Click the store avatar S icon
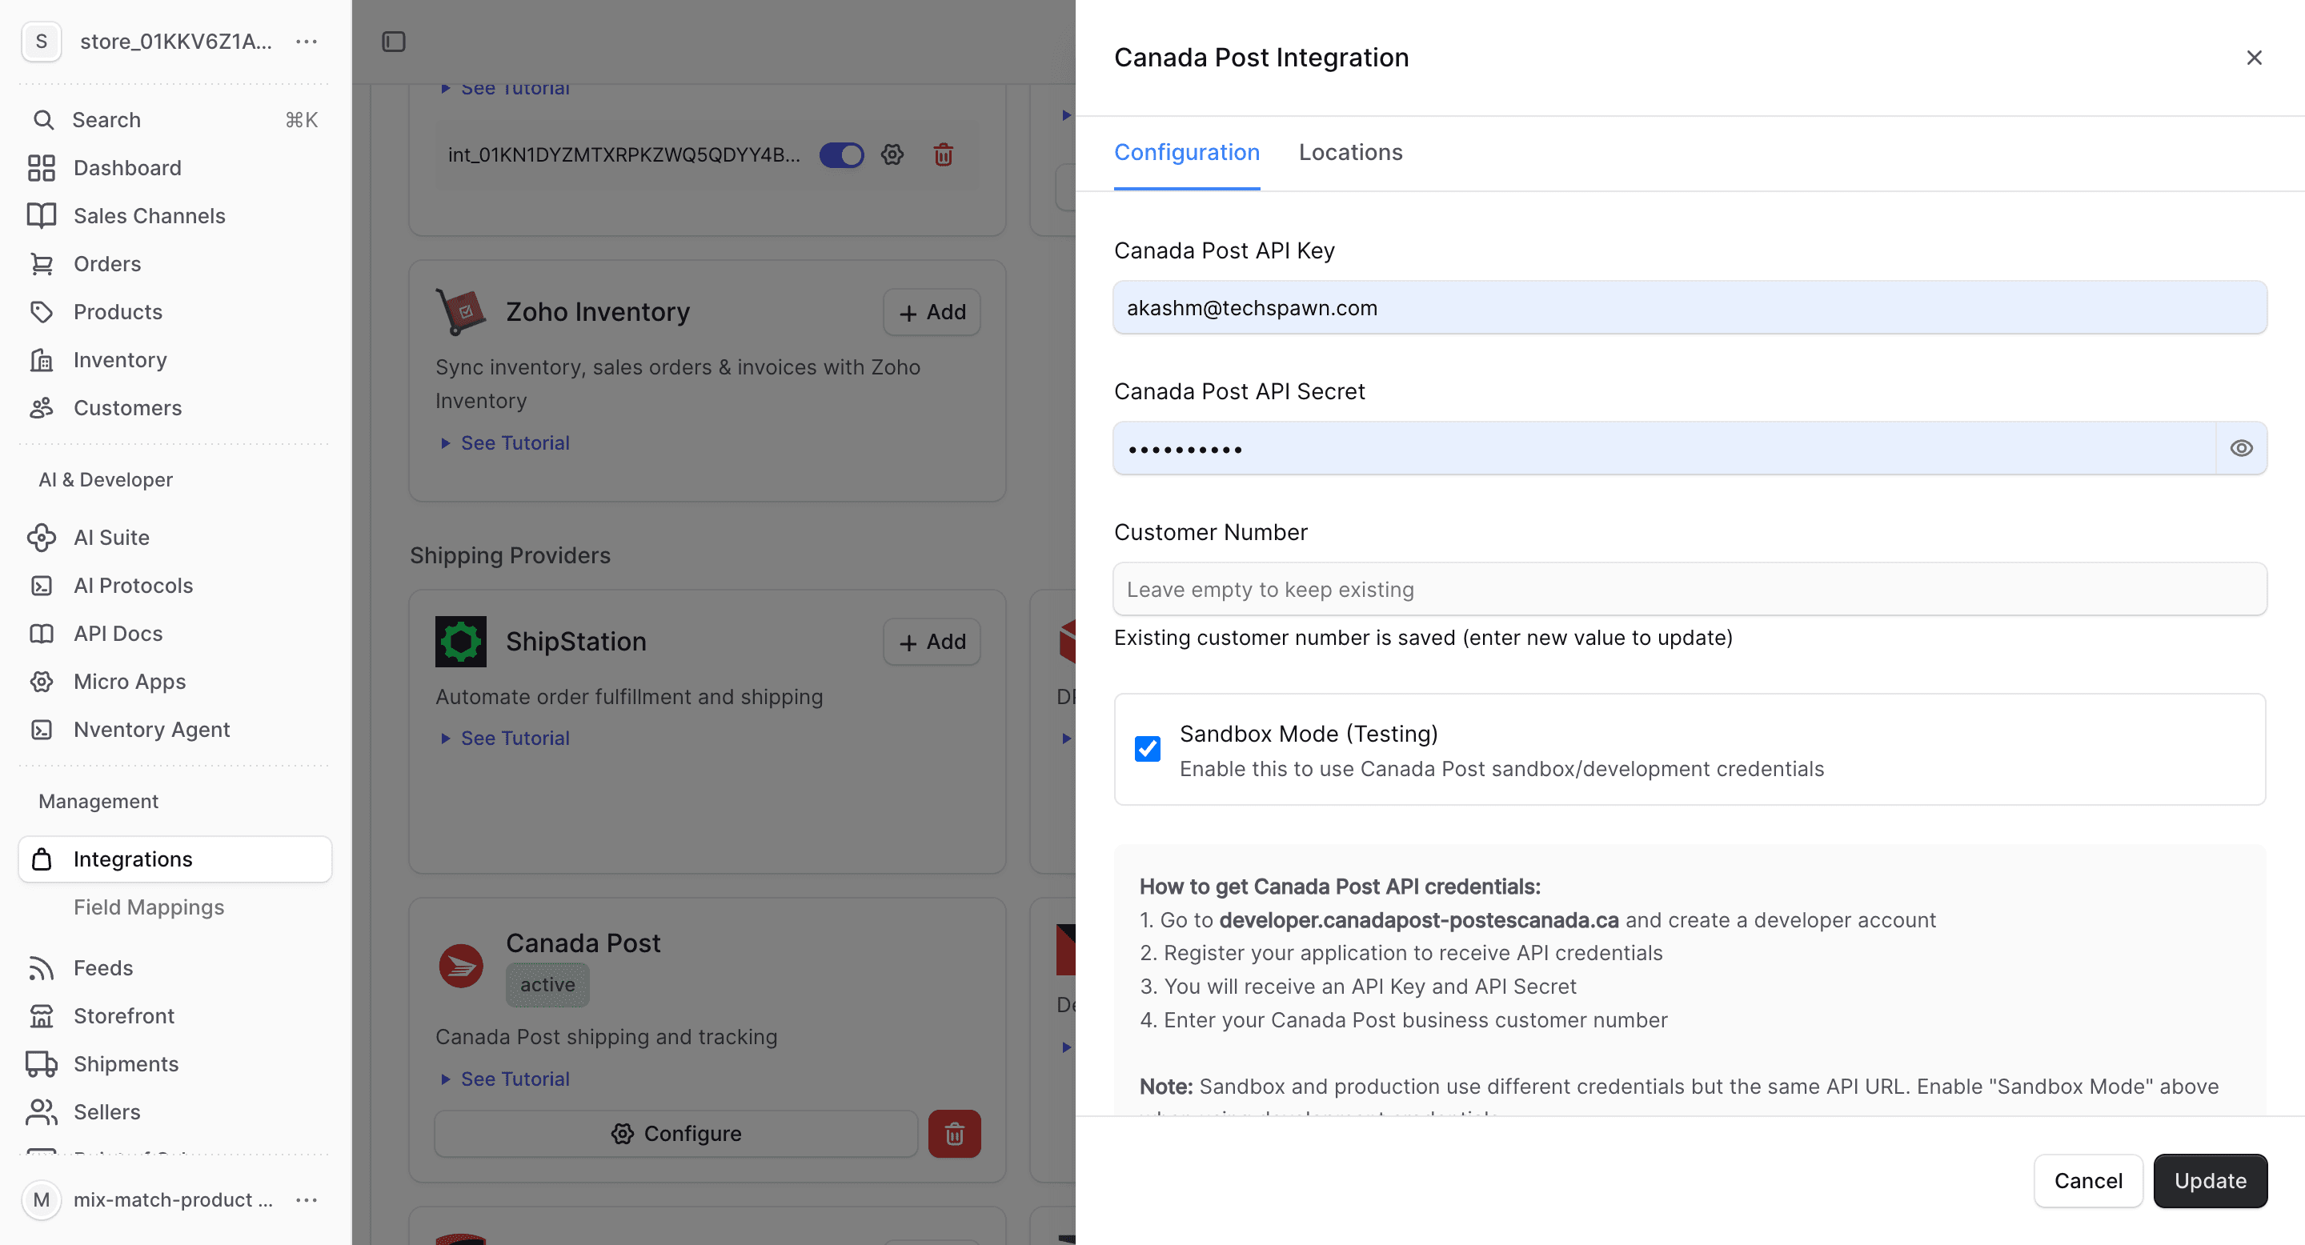The height and width of the screenshot is (1245, 2305). tap(41, 41)
